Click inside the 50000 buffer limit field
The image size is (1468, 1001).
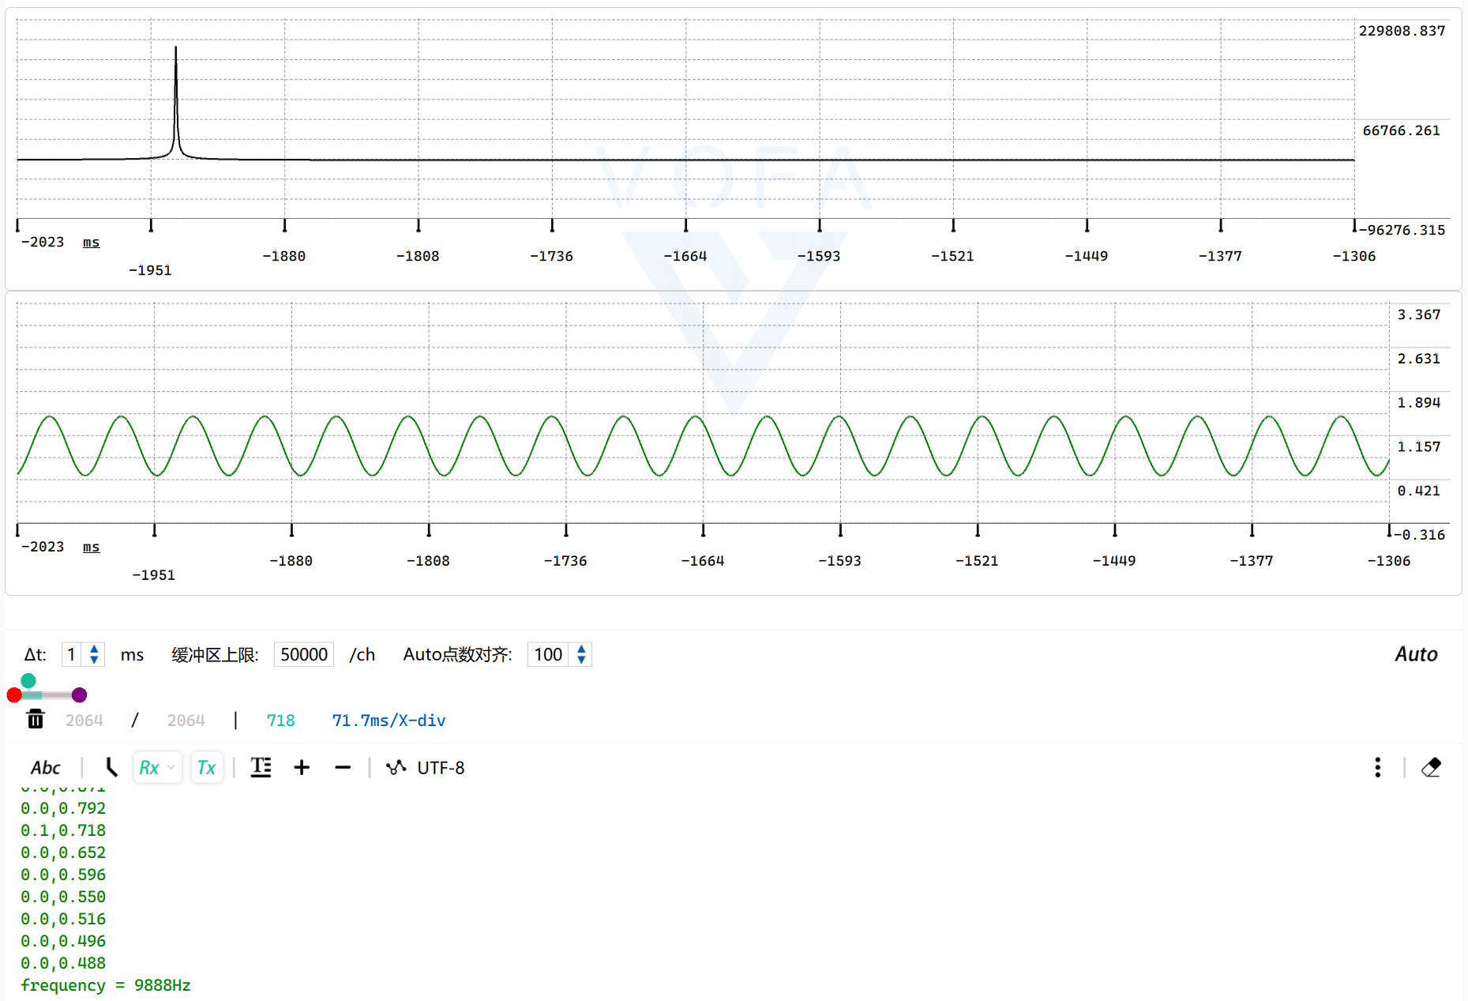(x=303, y=654)
